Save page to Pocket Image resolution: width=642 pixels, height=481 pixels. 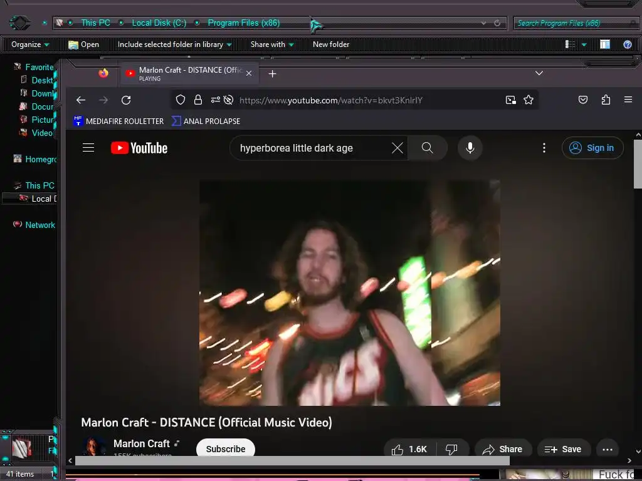583,100
